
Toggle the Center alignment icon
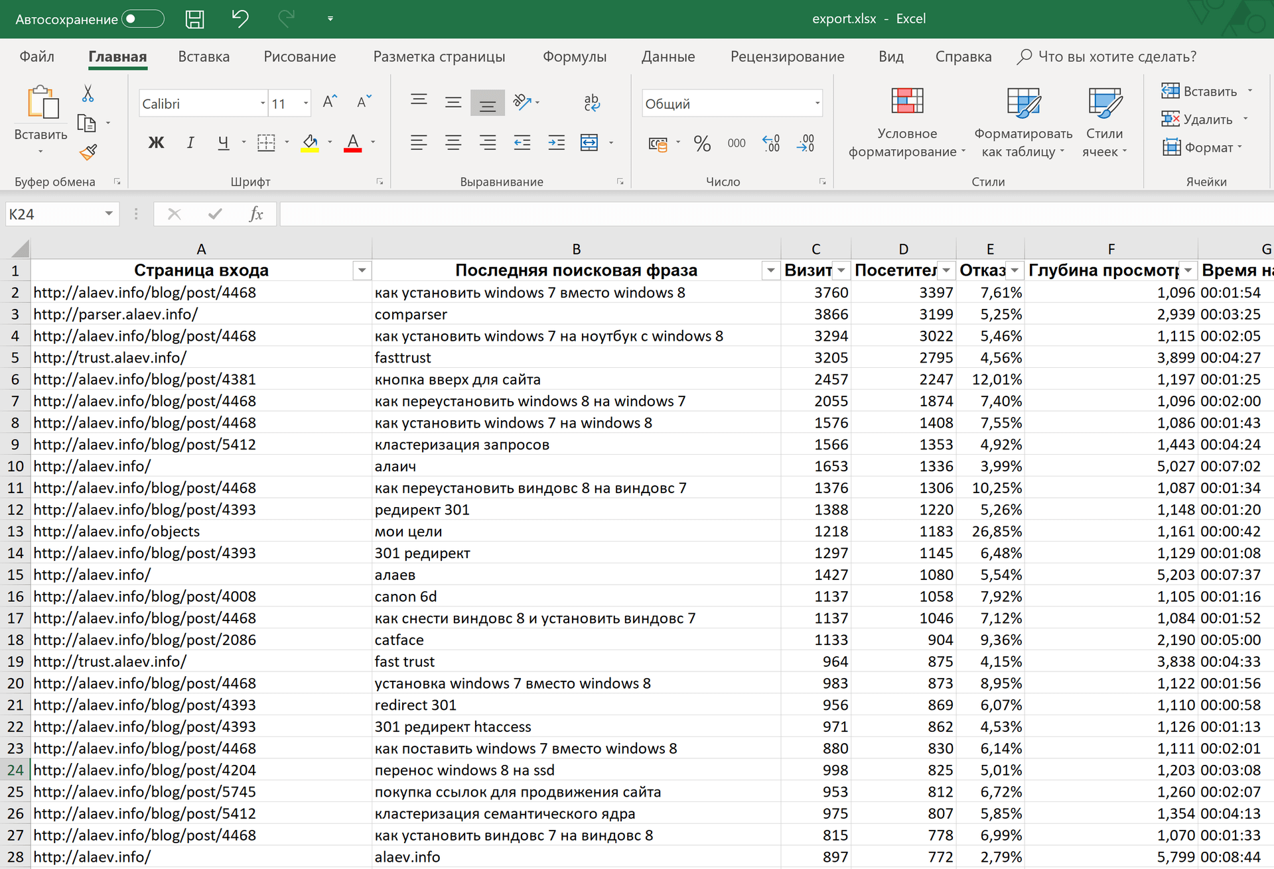click(453, 143)
